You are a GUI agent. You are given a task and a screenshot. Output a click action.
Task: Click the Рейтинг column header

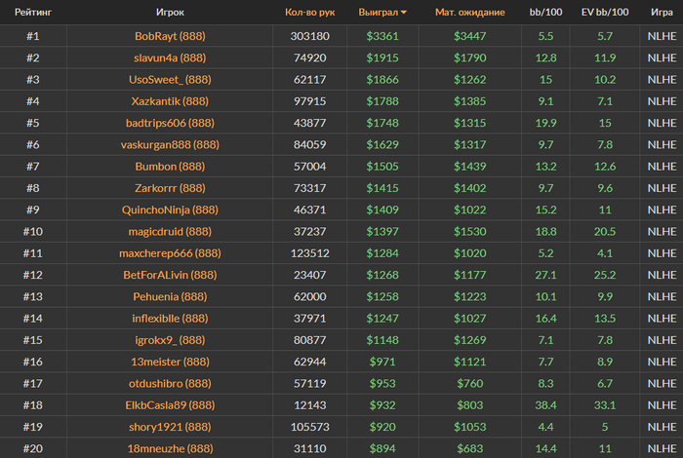(x=33, y=12)
